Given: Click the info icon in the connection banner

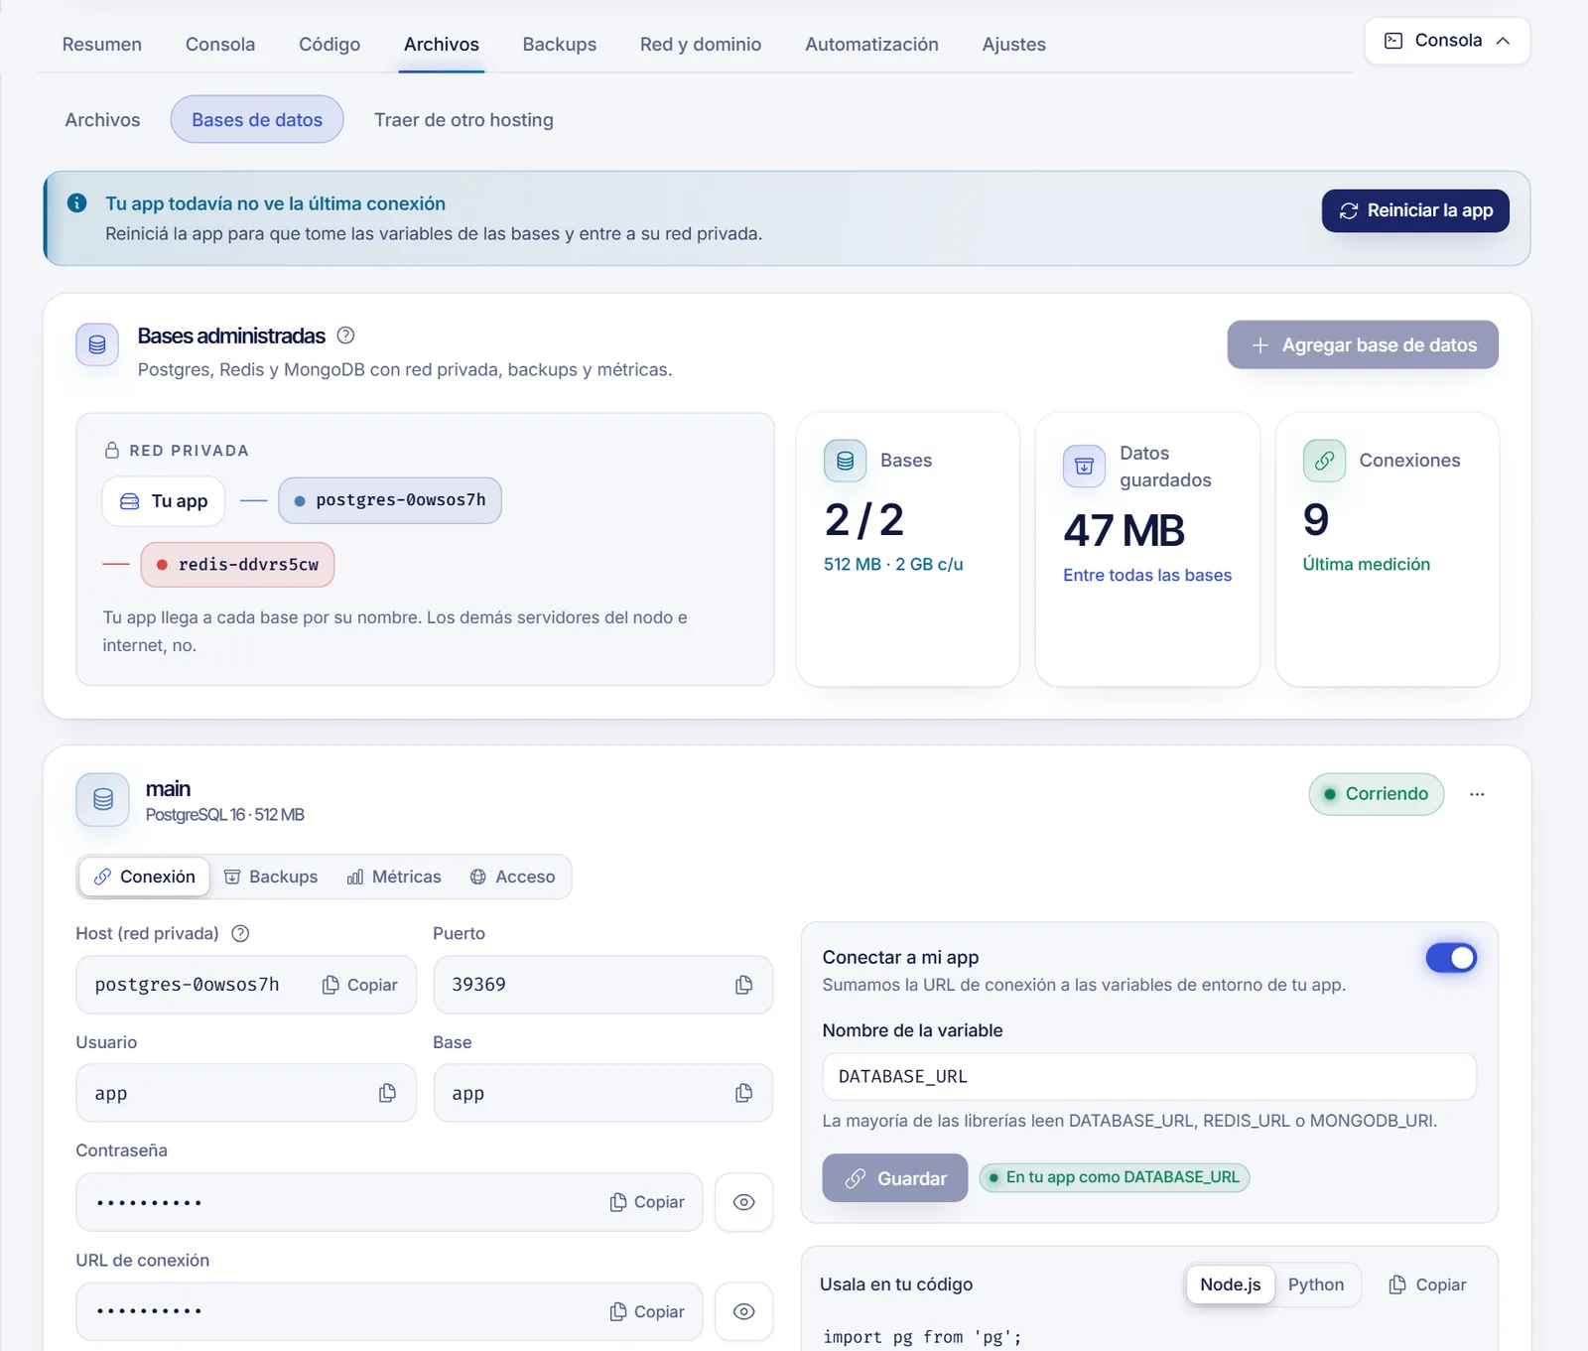Looking at the screenshot, I should point(76,203).
